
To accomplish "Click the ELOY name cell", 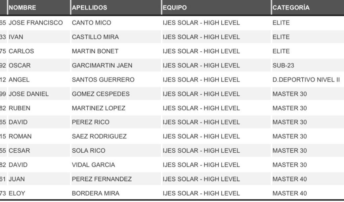I will [17, 193].
